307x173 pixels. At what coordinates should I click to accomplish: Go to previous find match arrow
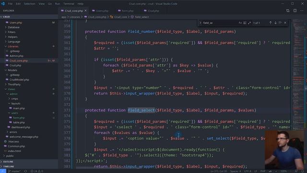(x=271, y=23)
